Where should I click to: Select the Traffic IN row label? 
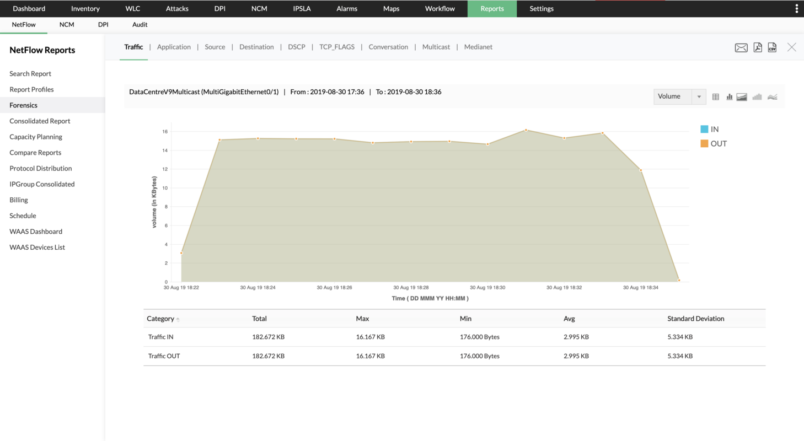pyautogui.click(x=160, y=337)
